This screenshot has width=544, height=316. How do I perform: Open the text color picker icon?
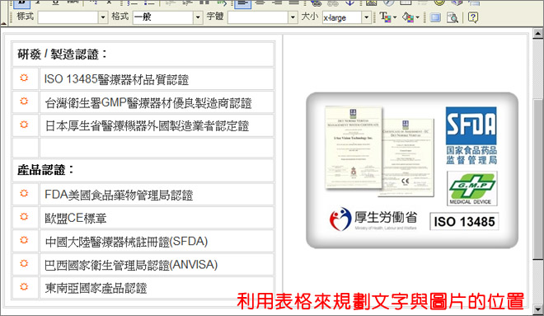point(387,17)
